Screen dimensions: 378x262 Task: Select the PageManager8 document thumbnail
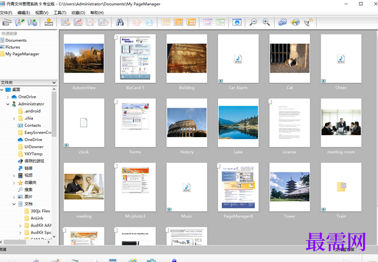click(238, 187)
